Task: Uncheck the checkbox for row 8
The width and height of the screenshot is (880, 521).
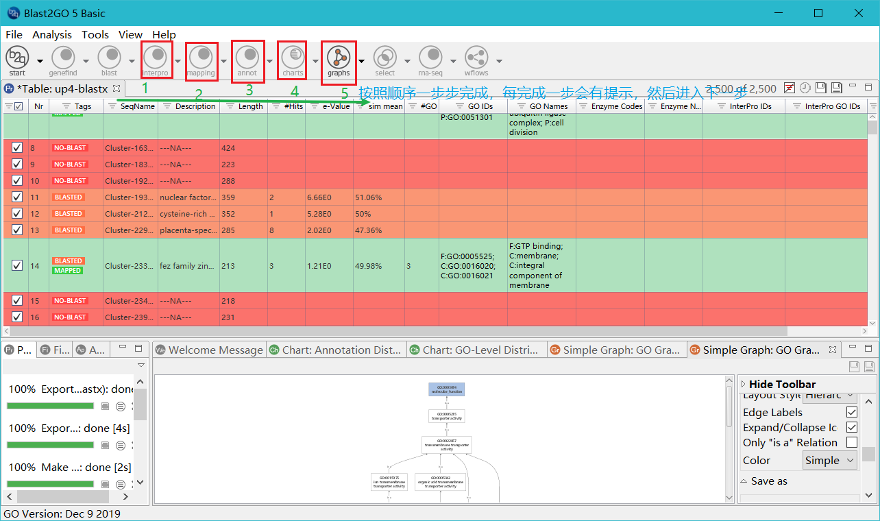Action: coord(17,147)
